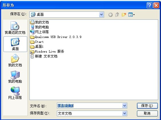Select the Qualcomm USB Driver 2.0.3.9 folder
Screen dimensions: 161x120
[x=56, y=37]
